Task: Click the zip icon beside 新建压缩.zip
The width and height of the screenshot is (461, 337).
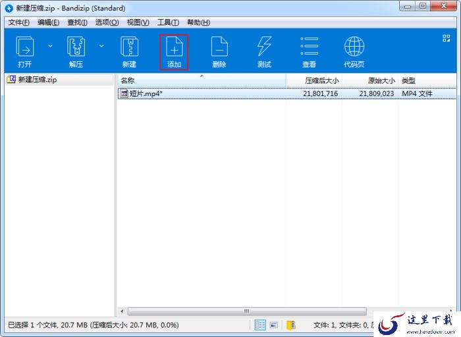Action: (x=11, y=79)
